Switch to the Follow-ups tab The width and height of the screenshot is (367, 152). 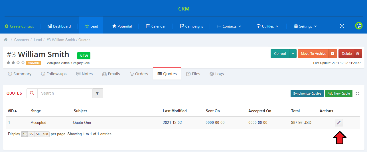click(54, 74)
